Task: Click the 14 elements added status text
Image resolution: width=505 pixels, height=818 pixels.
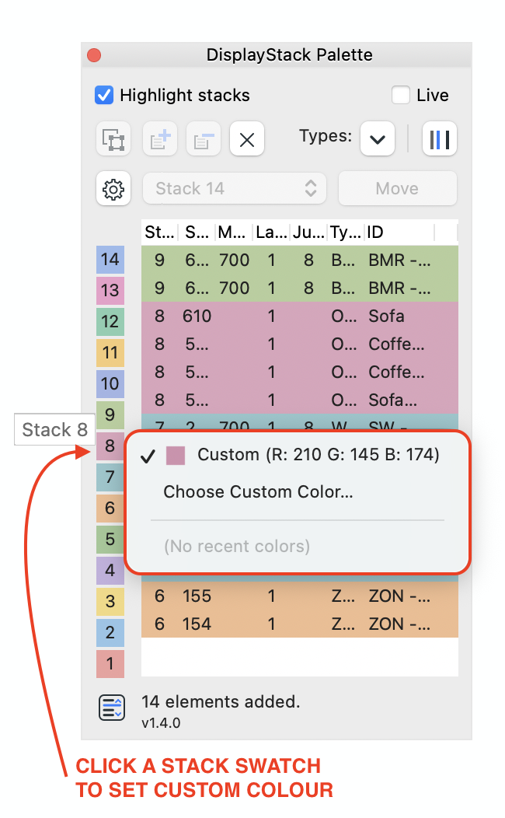Action: (x=221, y=701)
